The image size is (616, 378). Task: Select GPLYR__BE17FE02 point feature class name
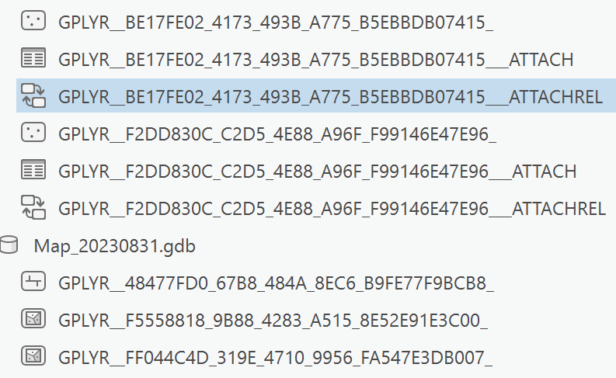pos(275,22)
